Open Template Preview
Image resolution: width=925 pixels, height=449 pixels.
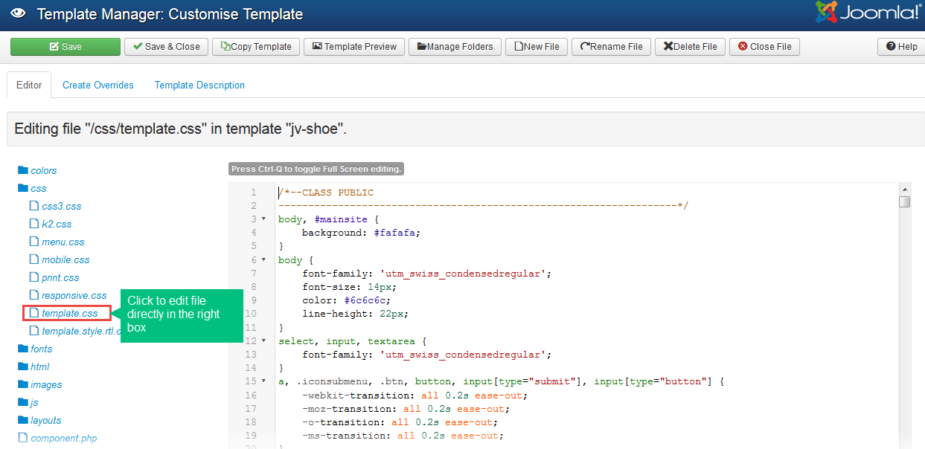354,47
